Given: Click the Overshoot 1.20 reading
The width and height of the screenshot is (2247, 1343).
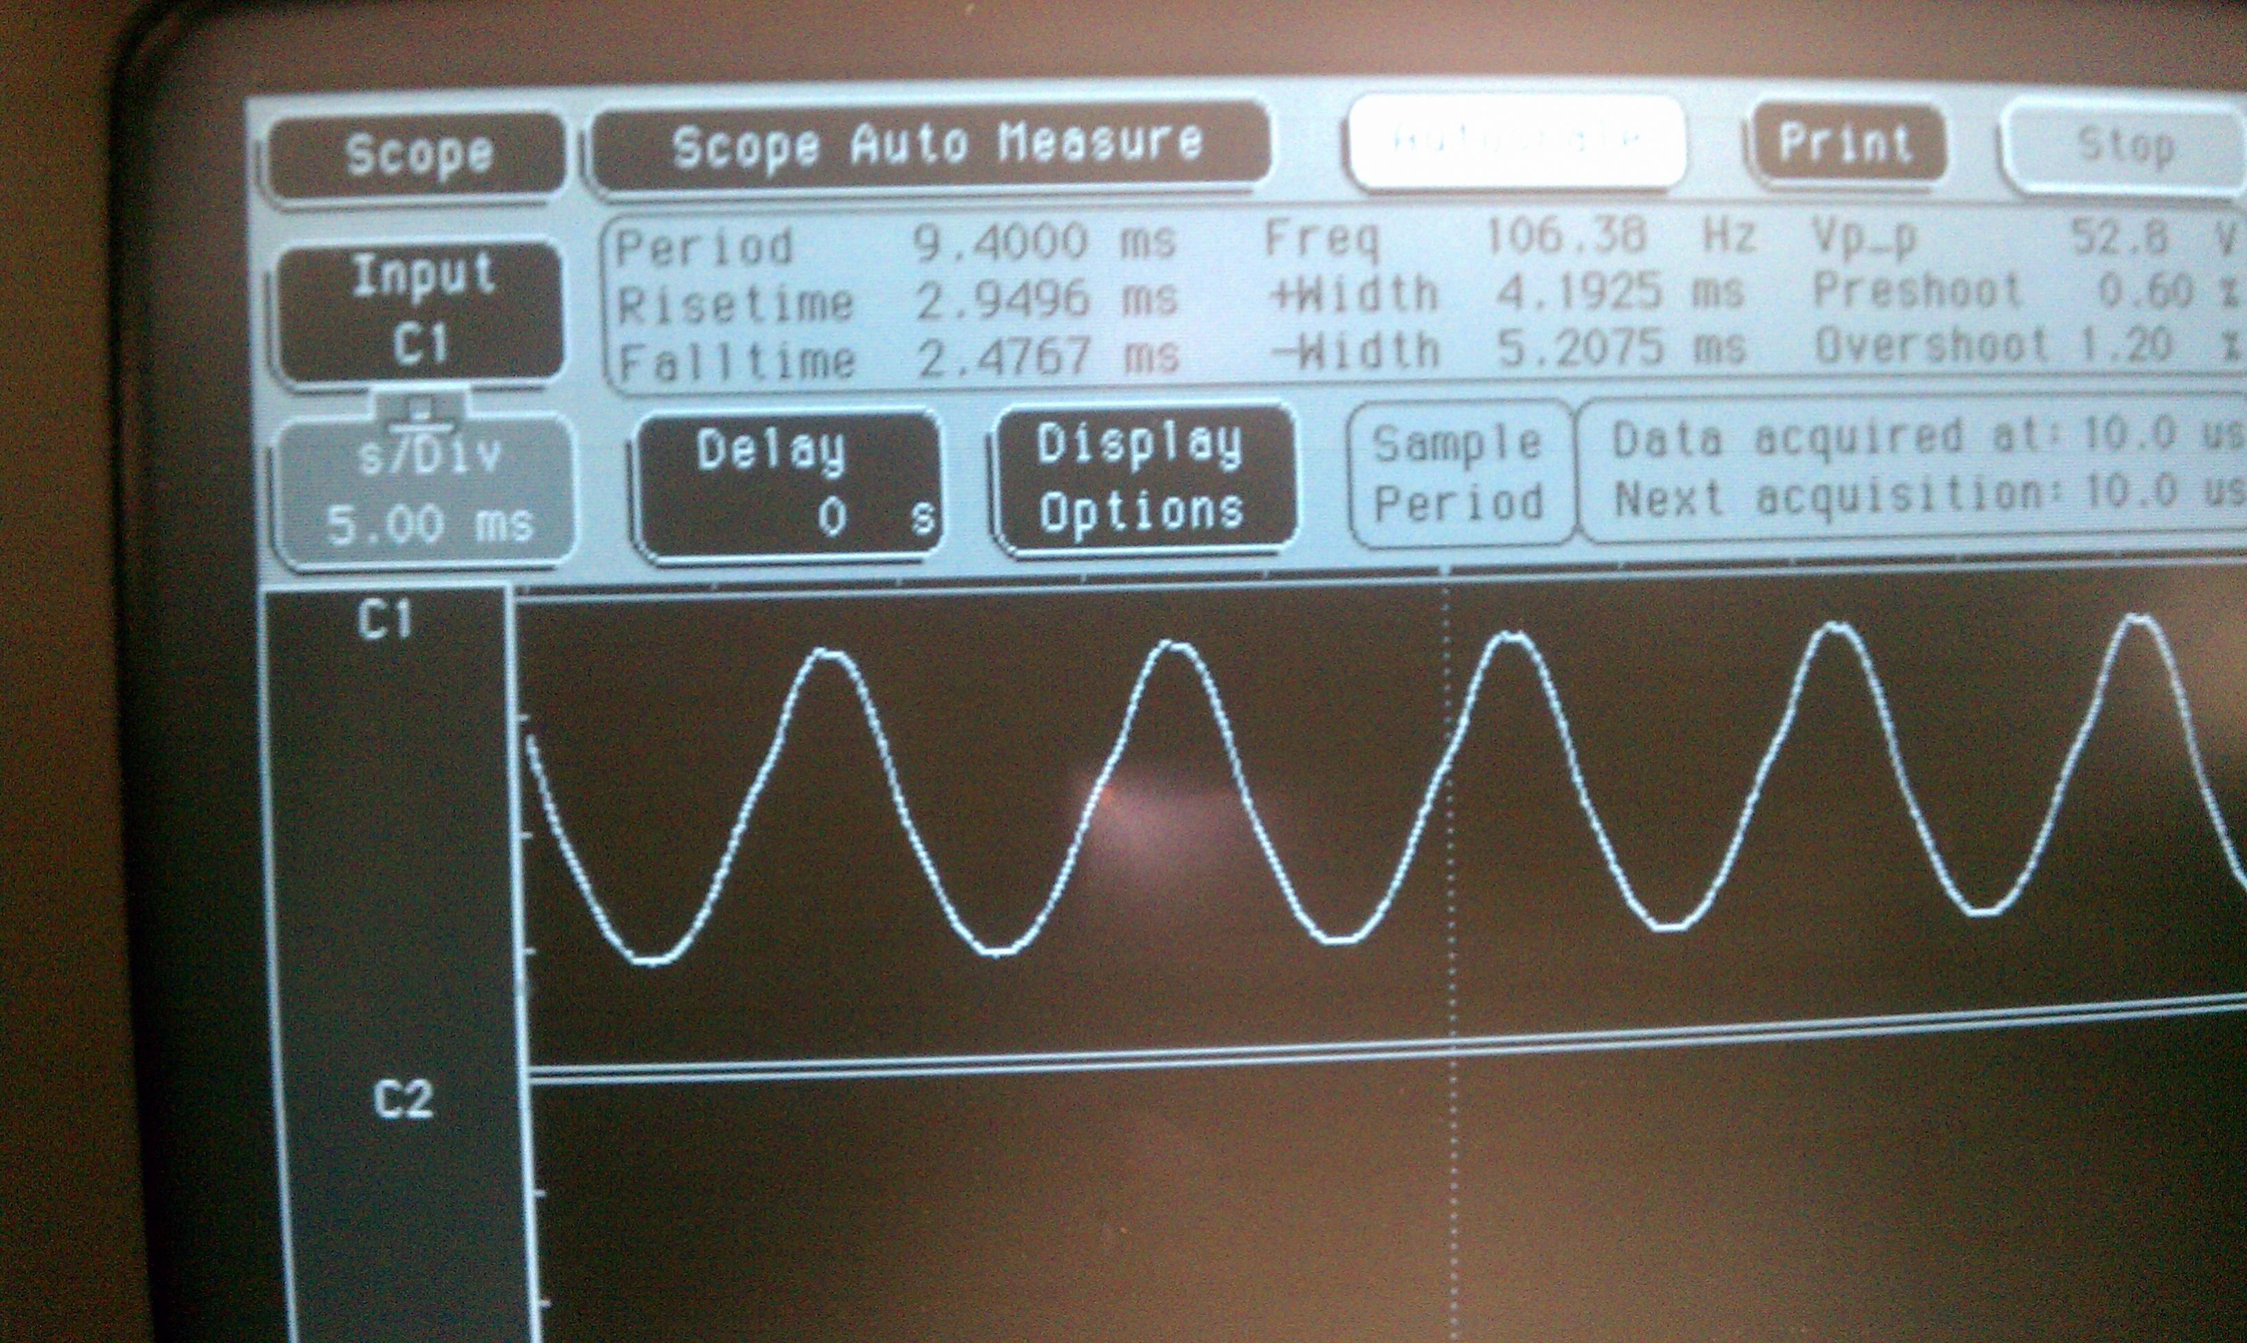Looking at the screenshot, I should [2029, 346].
